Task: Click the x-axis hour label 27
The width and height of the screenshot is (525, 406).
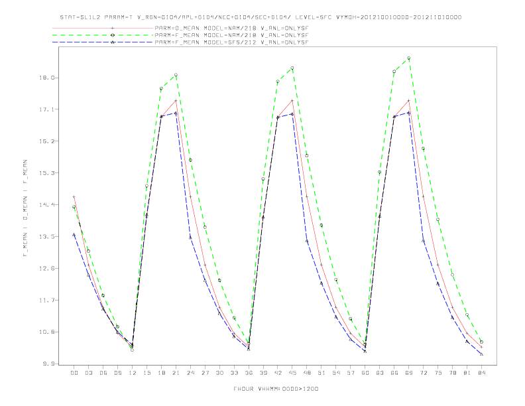Action: coord(205,373)
